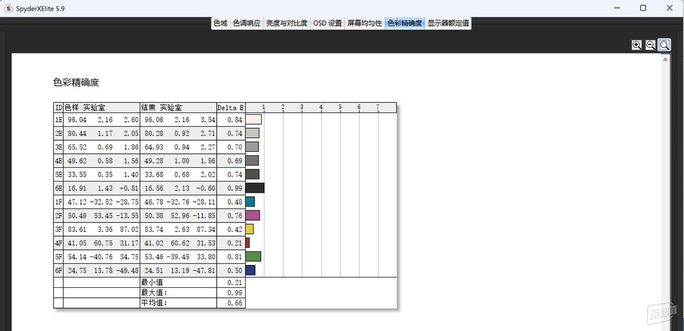Click the dark blue 6F color swatch
684x331 pixels.
pos(250,270)
